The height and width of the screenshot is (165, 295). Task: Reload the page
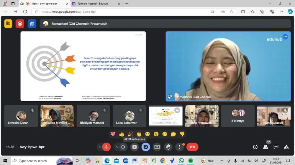tap(25, 12)
